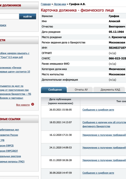
Task: Open Сообщение о судебном акте from 26.03.2021
Action: [x=98, y=110]
